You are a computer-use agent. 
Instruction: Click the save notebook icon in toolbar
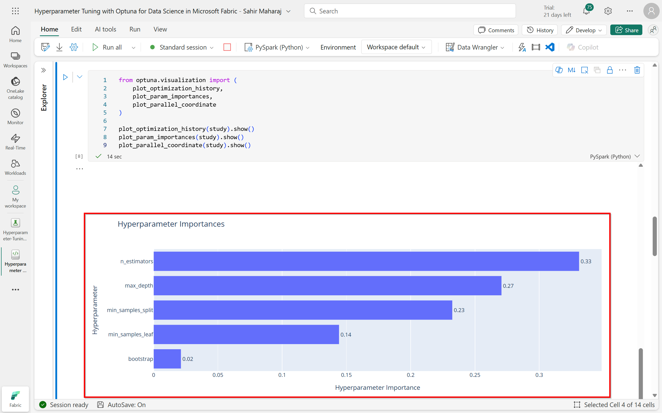46,47
